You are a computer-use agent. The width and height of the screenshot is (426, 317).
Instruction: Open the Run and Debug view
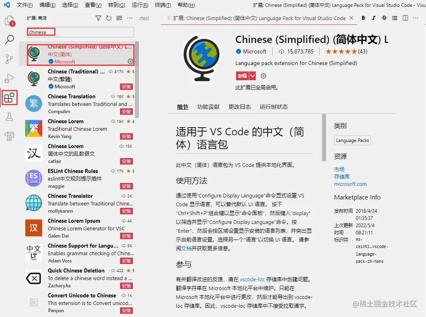point(9,78)
